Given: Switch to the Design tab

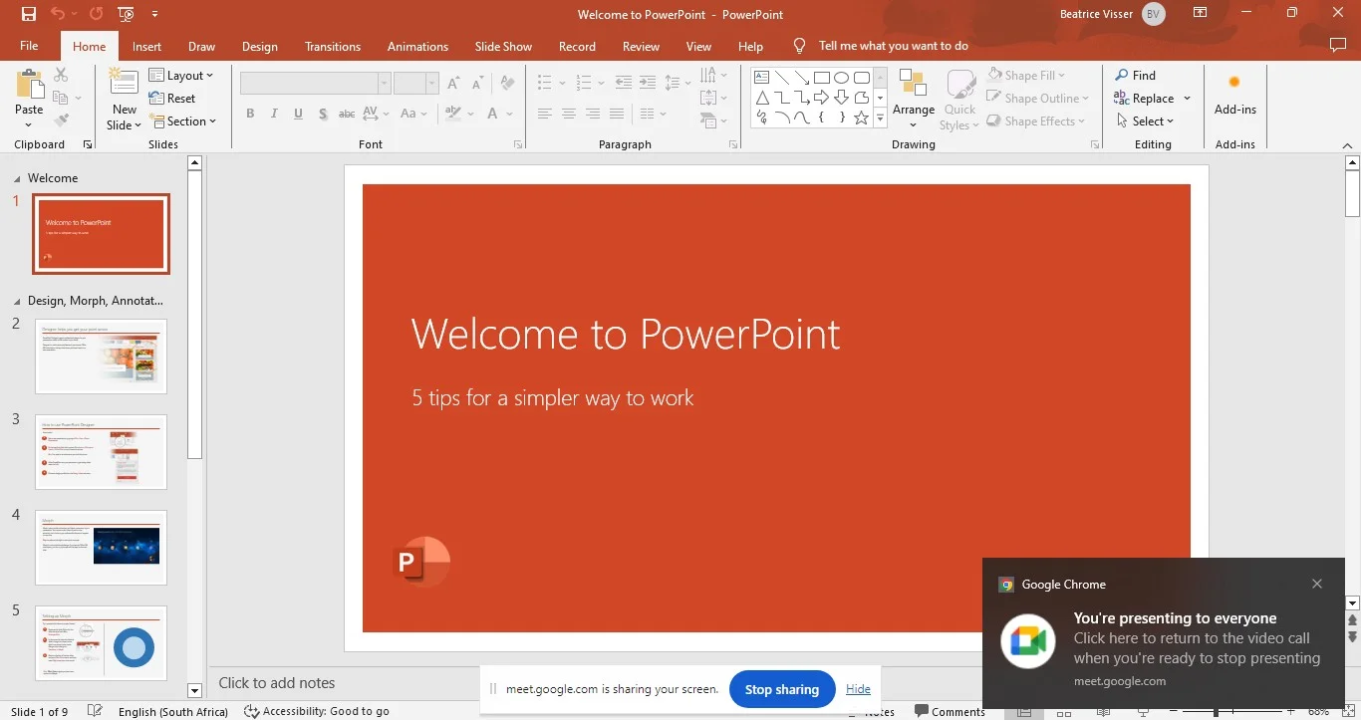Looking at the screenshot, I should 259,46.
